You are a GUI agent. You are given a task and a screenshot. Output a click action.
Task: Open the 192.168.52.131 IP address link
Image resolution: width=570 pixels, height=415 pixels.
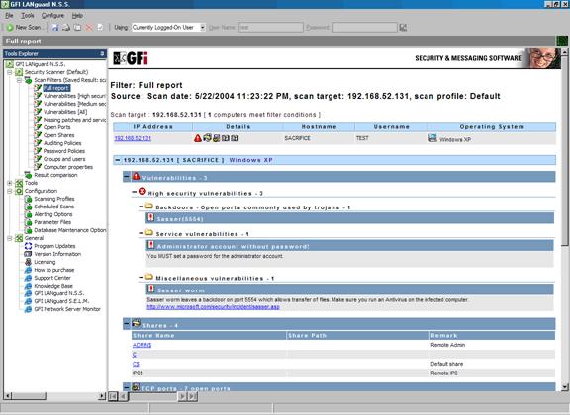click(x=133, y=138)
